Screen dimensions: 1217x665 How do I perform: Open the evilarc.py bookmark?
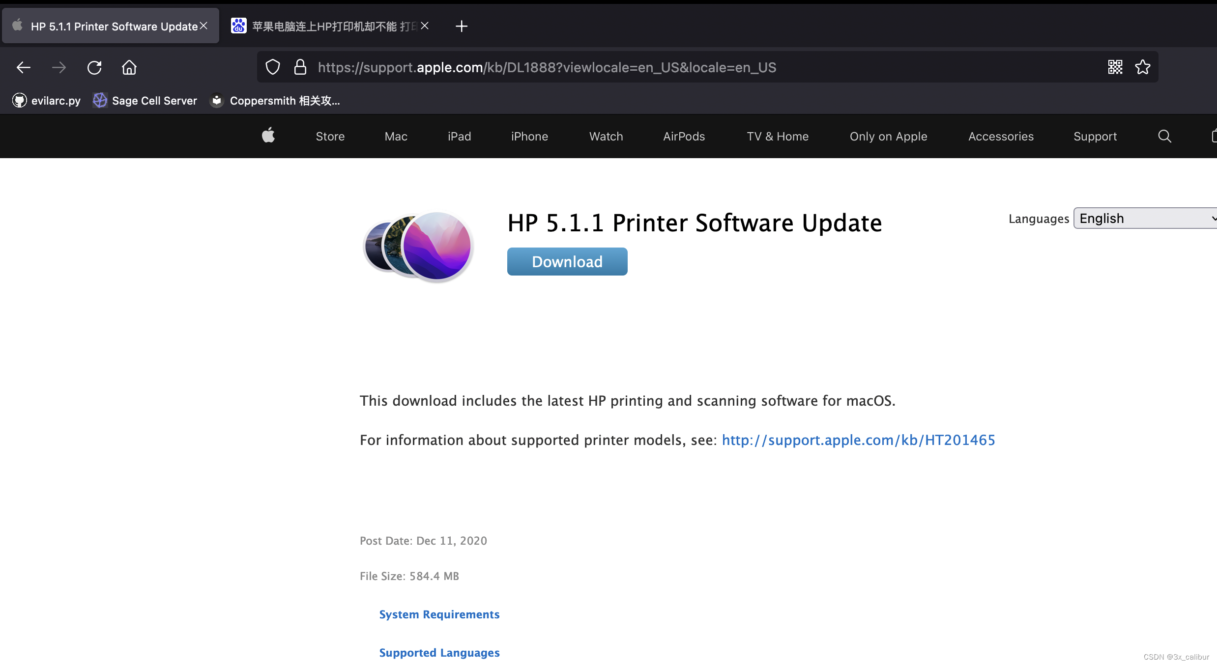point(46,101)
